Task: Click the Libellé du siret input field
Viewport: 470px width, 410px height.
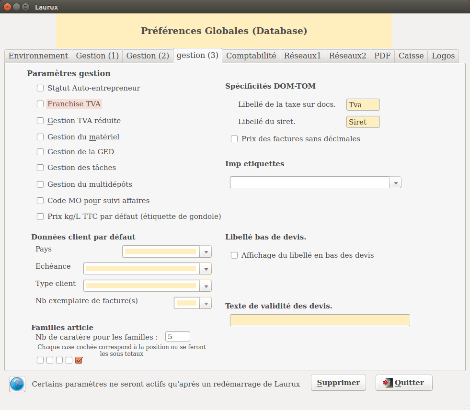Action: coord(363,122)
